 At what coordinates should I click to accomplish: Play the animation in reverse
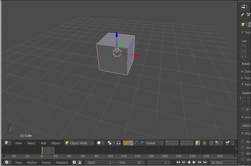click(x=189, y=162)
